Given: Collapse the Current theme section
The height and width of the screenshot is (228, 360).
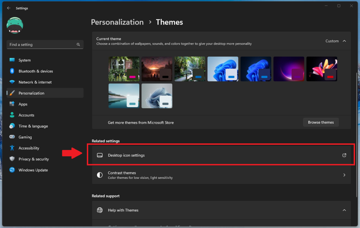Looking at the screenshot, I should coord(344,41).
